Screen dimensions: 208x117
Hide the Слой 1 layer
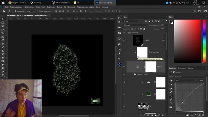tap(124, 40)
